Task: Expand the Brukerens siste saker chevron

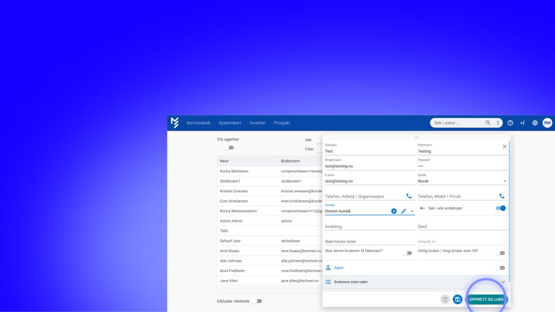Action: [x=503, y=282]
